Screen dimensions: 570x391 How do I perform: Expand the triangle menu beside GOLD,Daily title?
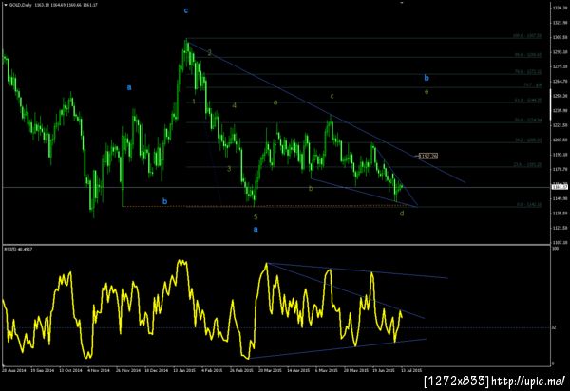7,5
